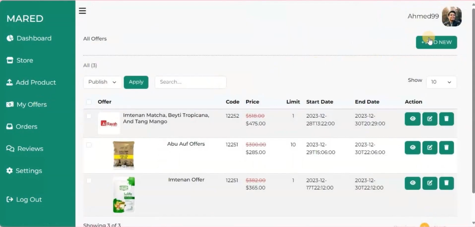Edit the Imtenan Offer entry
This screenshot has height=227, width=475.
point(430,183)
